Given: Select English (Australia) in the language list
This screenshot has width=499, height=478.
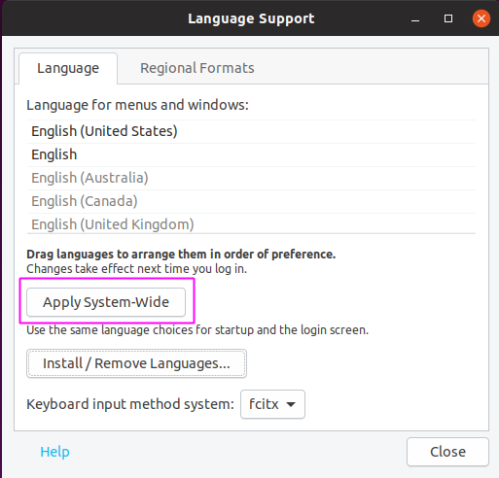Looking at the screenshot, I should (251, 178).
